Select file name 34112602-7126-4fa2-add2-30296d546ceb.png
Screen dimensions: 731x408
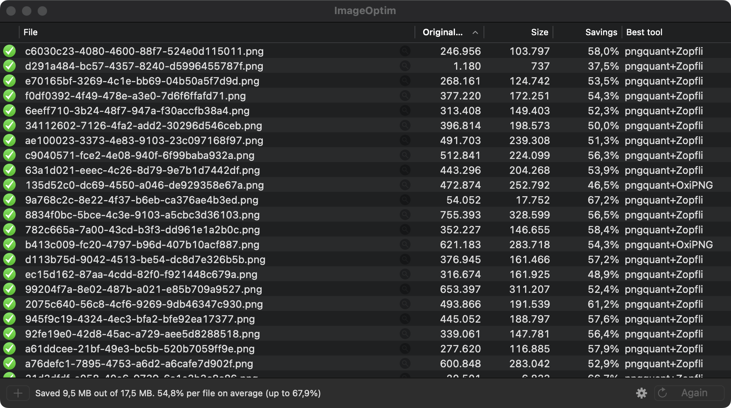coord(144,126)
